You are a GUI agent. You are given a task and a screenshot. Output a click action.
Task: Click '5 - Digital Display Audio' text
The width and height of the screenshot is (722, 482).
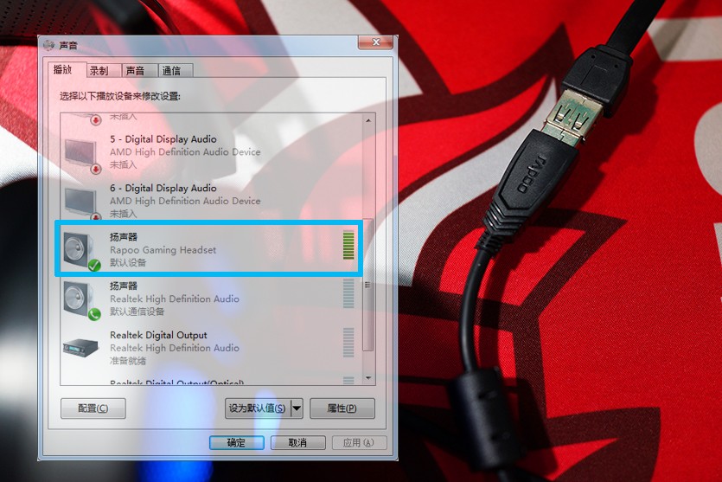(x=163, y=139)
